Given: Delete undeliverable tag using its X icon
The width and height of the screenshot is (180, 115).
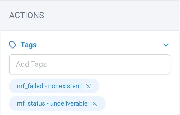Looking at the screenshot, I should (95, 104).
